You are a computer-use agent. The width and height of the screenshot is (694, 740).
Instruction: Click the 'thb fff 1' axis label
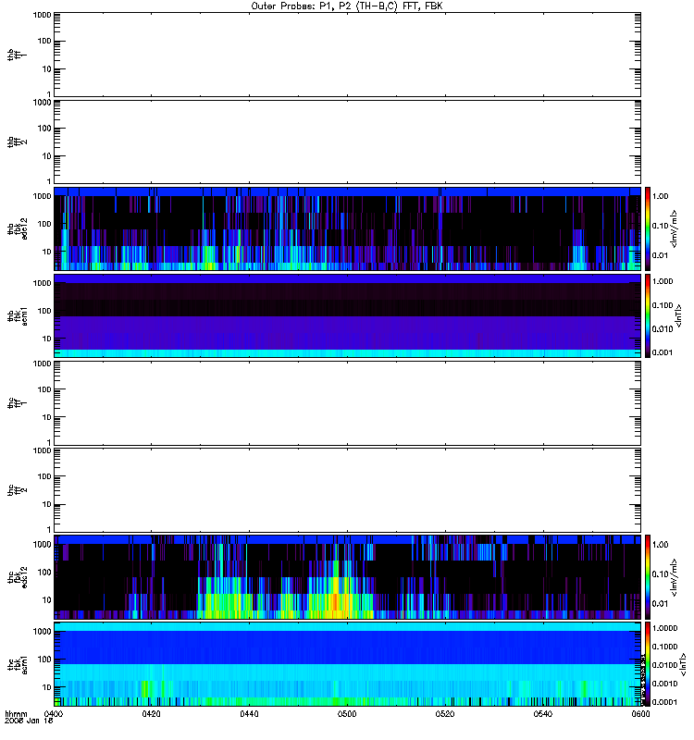tap(17, 55)
